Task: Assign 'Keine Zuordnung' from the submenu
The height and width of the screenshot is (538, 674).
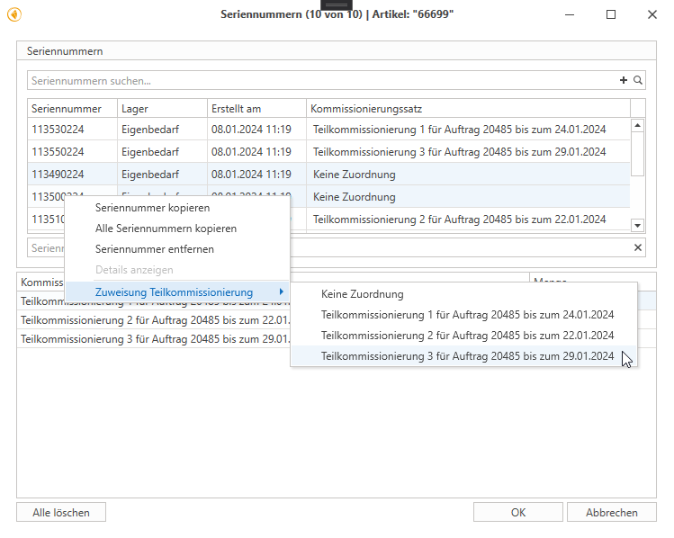Action: 362,294
